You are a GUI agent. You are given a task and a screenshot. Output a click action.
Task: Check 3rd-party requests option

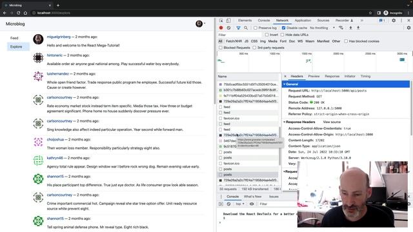tap(254, 48)
